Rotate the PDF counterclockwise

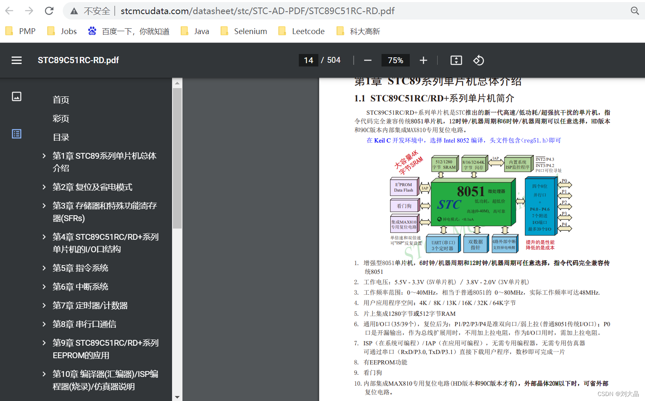point(479,60)
